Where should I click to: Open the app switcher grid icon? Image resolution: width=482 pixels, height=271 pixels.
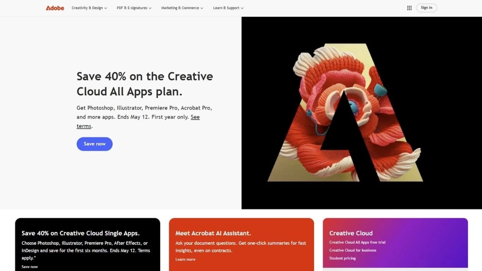click(409, 8)
